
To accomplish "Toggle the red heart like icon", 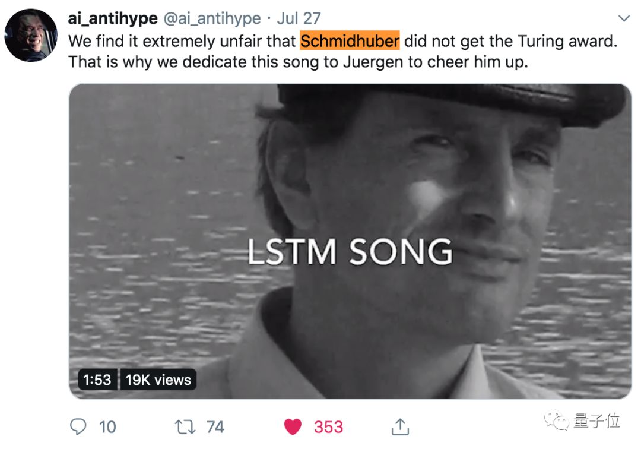I will click(293, 426).
